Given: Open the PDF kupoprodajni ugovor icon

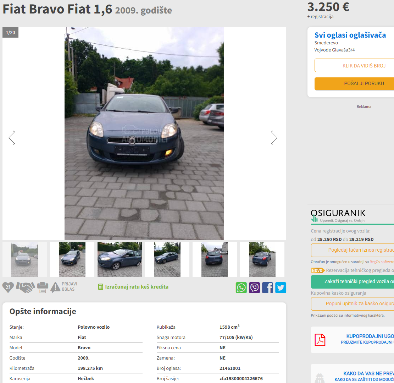Looking at the screenshot, I should tap(320, 340).
